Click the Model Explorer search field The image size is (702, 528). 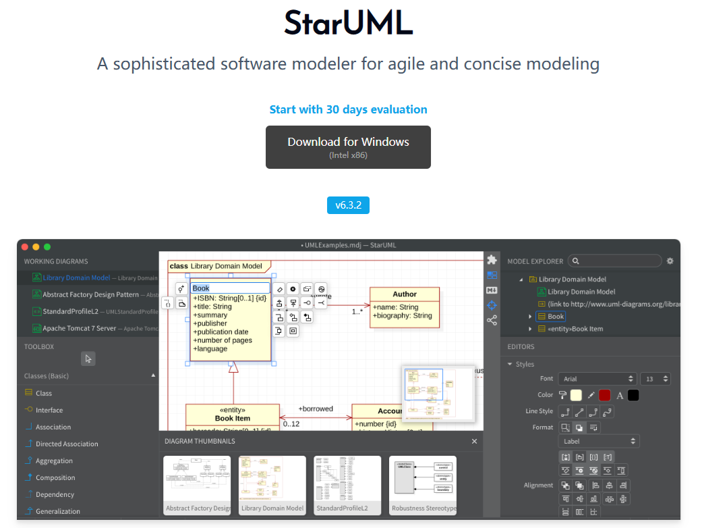coord(615,261)
